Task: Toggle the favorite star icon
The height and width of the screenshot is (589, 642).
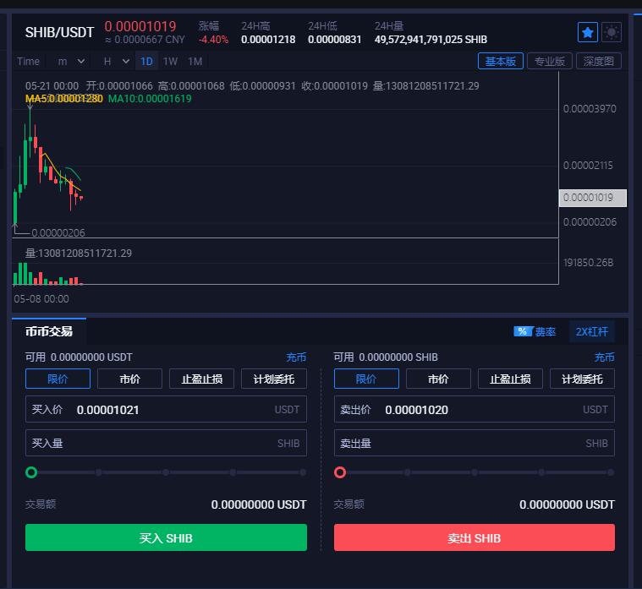Action: (588, 32)
